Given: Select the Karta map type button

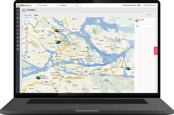Looking at the screenshot, I should click(x=130, y=19).
